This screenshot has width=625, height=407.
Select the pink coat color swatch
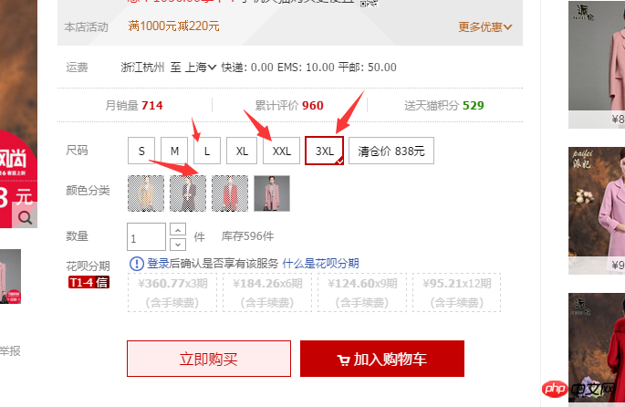(272, 193)
